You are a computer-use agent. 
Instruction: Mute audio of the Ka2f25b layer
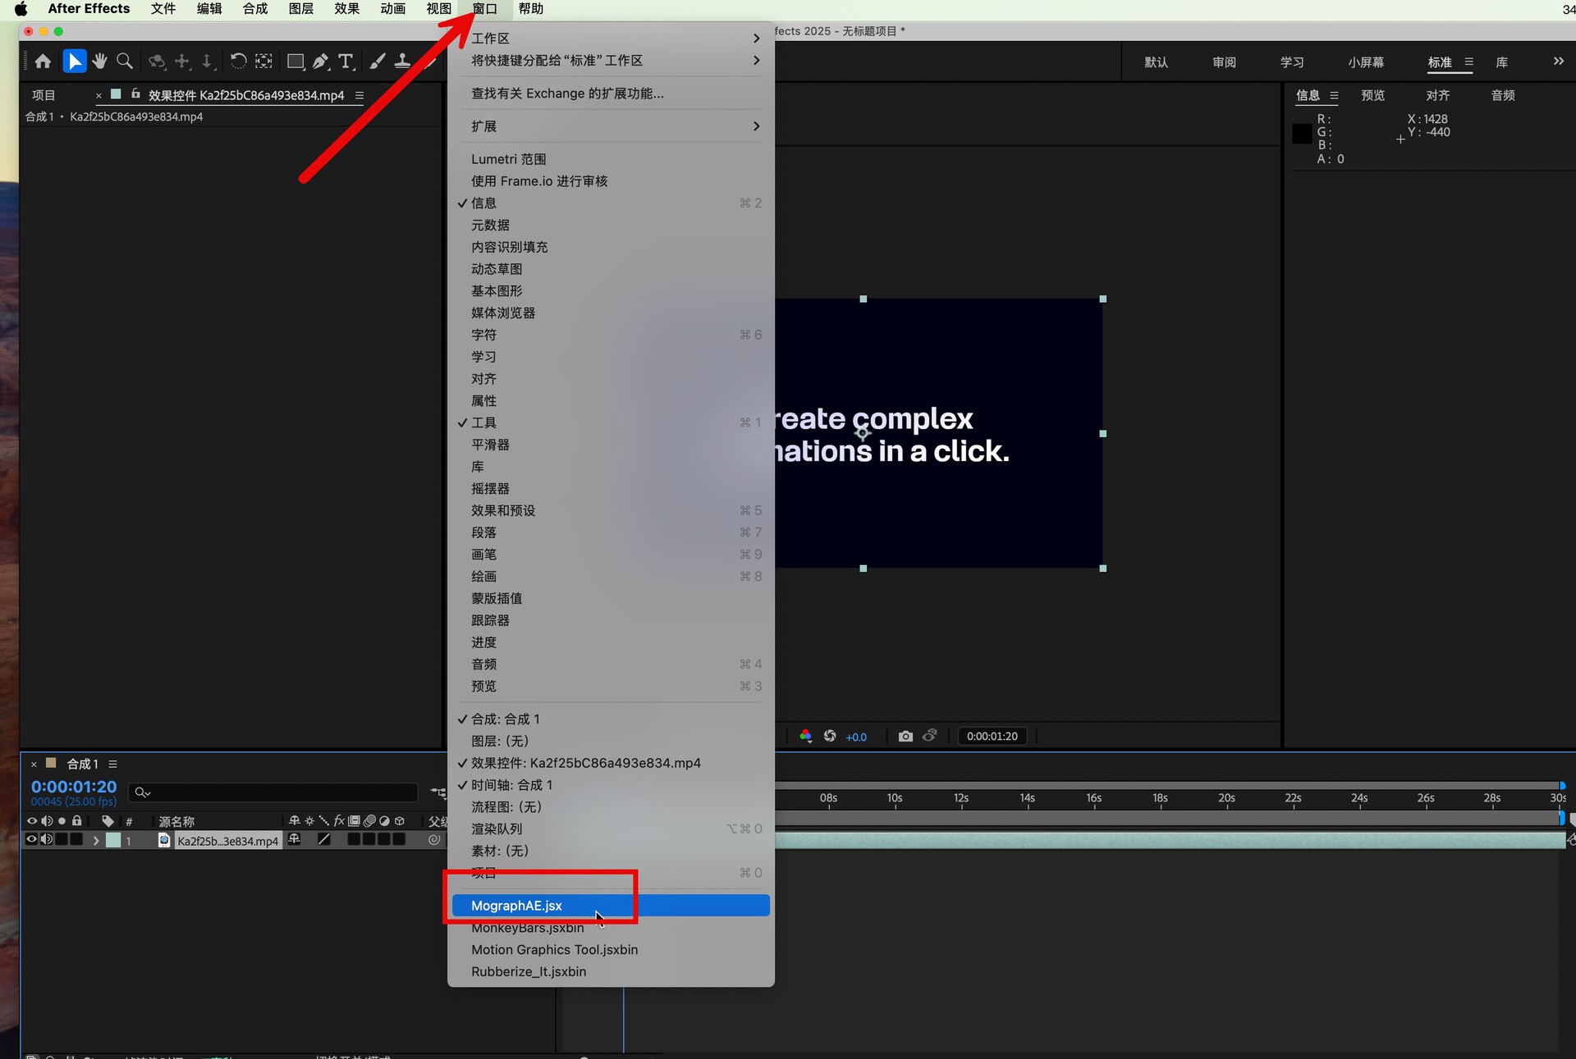pos(47,840)
